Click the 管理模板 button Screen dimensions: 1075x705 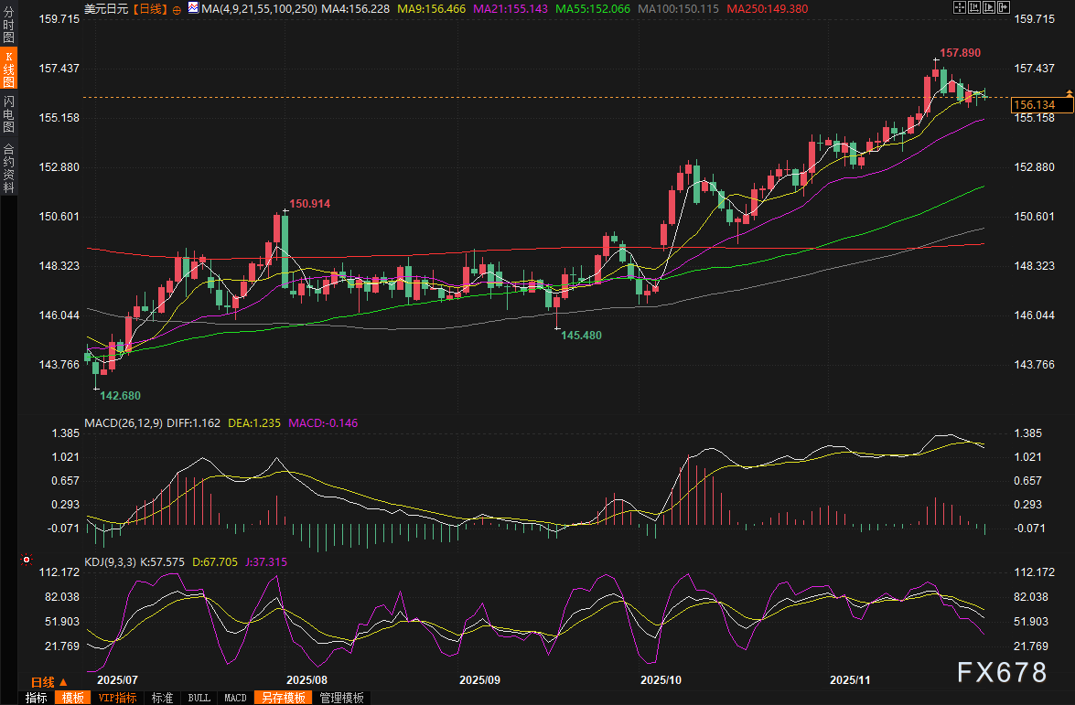[340, 698]
